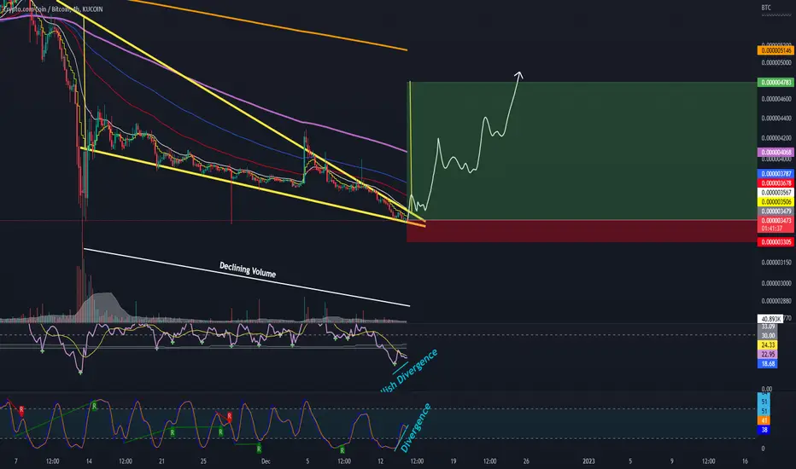The image size is (796, 469).
Task: Click the 33.09 RSI value tag
Action: click(768, 327)
